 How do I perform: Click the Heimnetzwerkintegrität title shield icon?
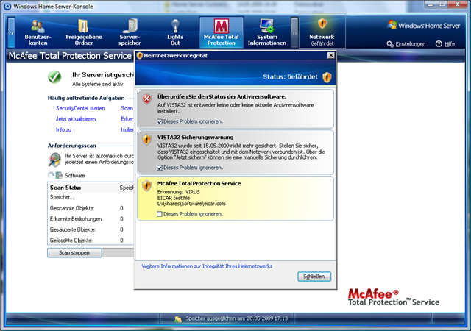[x=140, y=56]
